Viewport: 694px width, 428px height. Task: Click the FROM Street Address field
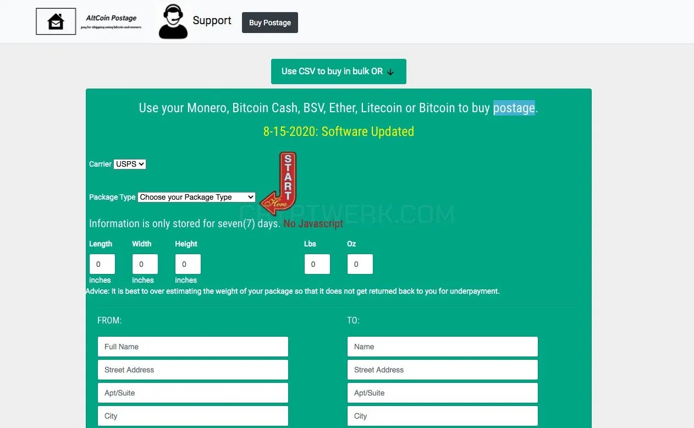tap(193, 370)
